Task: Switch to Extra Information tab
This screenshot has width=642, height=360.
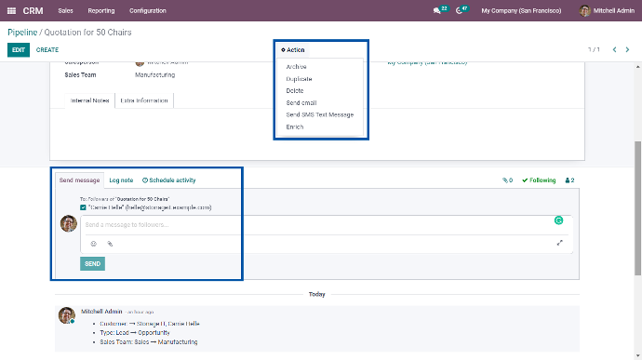Action: pos(144,100)
